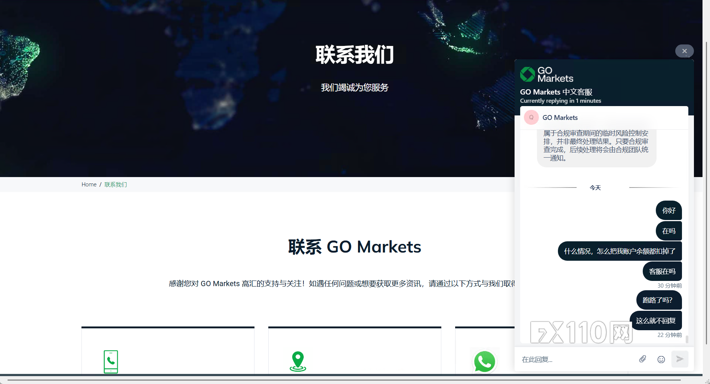
Task: Click the agent's compliance review reply message
Action: click(x=596, y=146)
